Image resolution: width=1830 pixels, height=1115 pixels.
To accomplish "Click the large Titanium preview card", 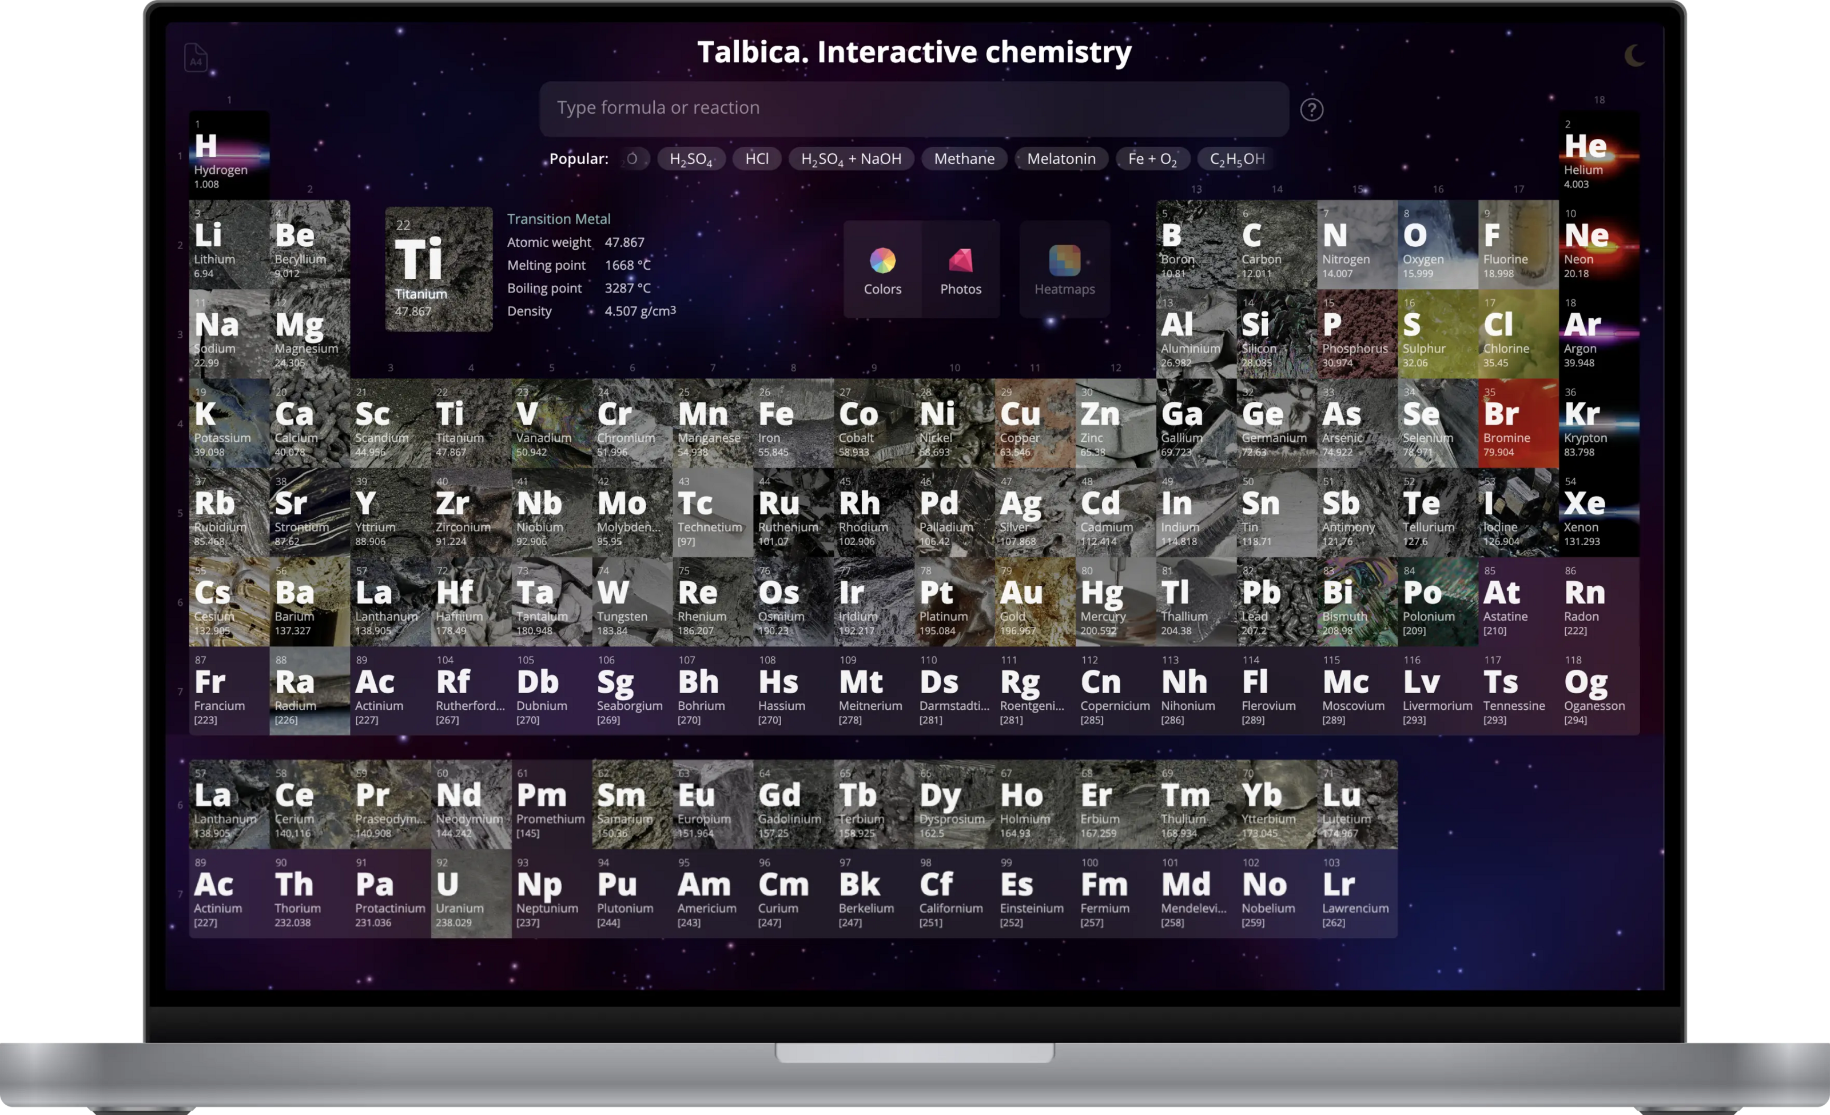I will click(439, 270).
